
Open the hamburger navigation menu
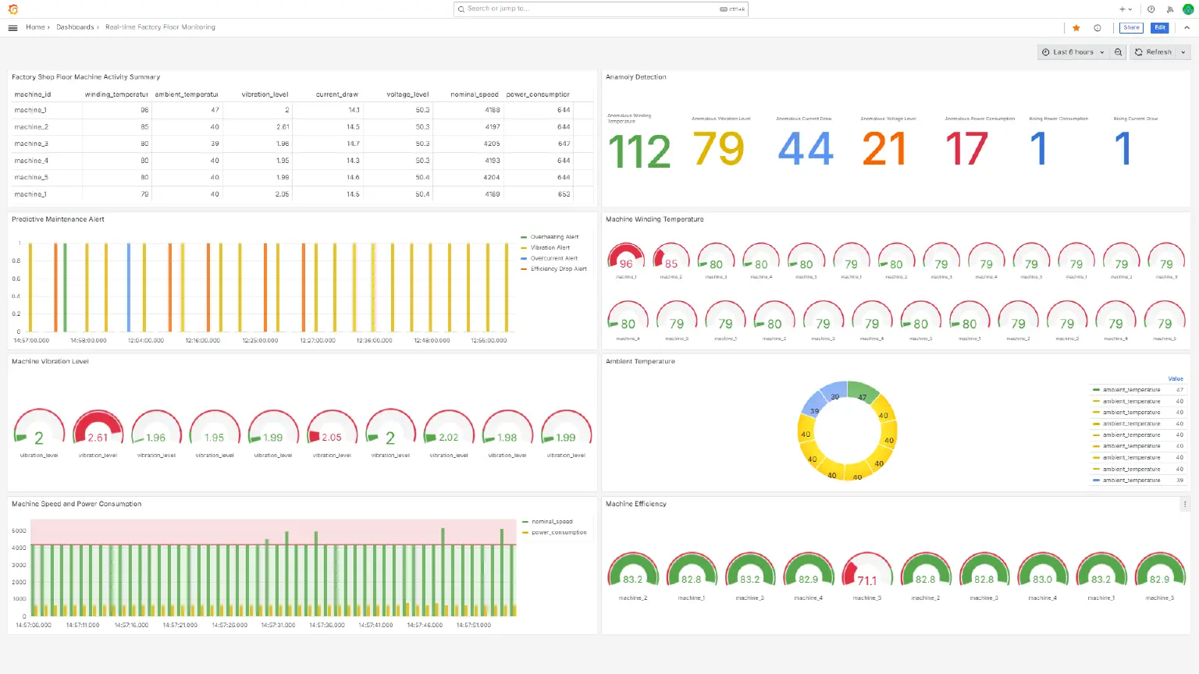coord(12,27)
